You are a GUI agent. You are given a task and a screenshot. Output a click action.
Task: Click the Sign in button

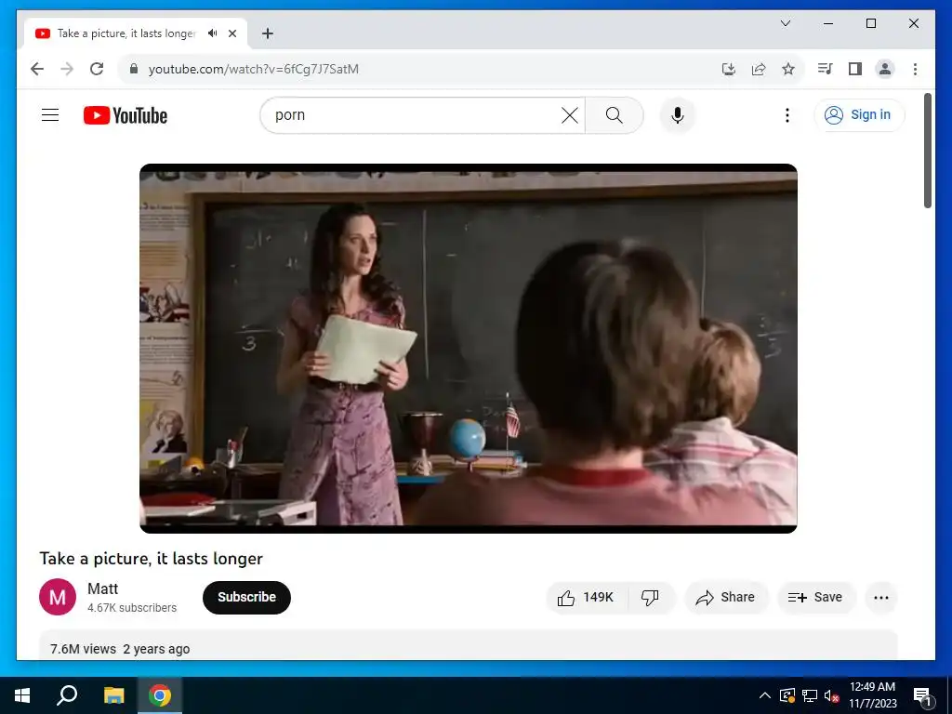click(x=859, y=114)
